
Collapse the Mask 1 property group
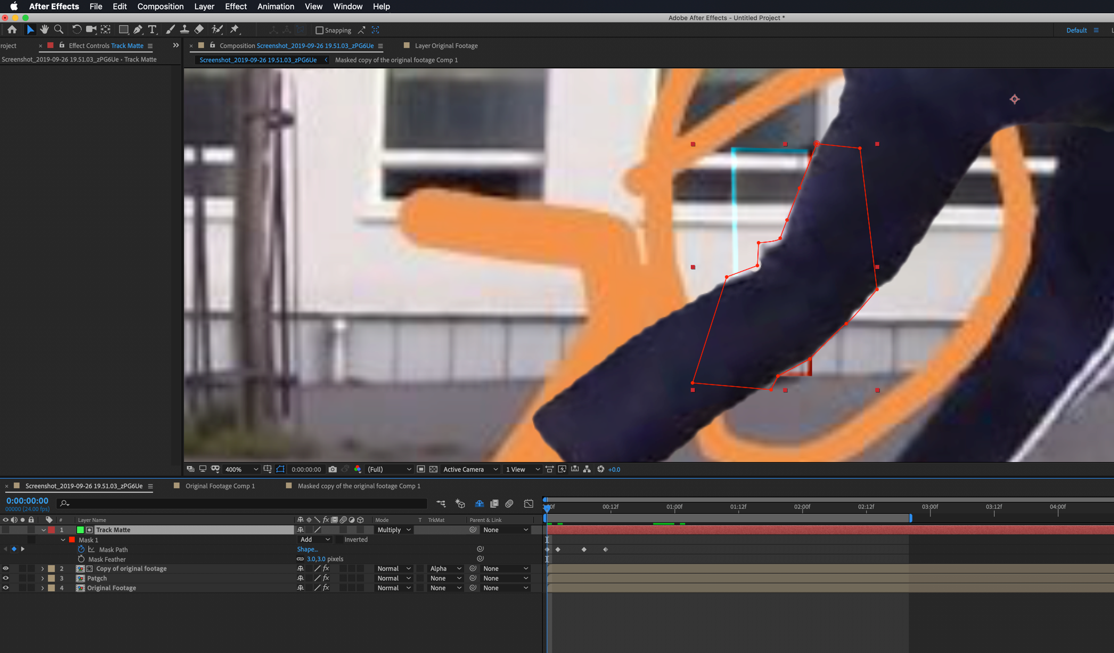(63, 540)
